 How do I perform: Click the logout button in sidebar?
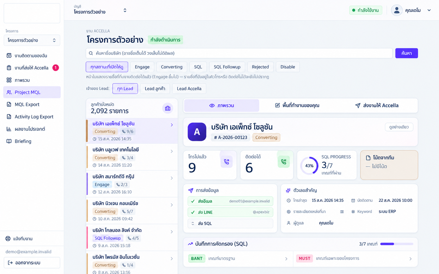coord(32,263)
